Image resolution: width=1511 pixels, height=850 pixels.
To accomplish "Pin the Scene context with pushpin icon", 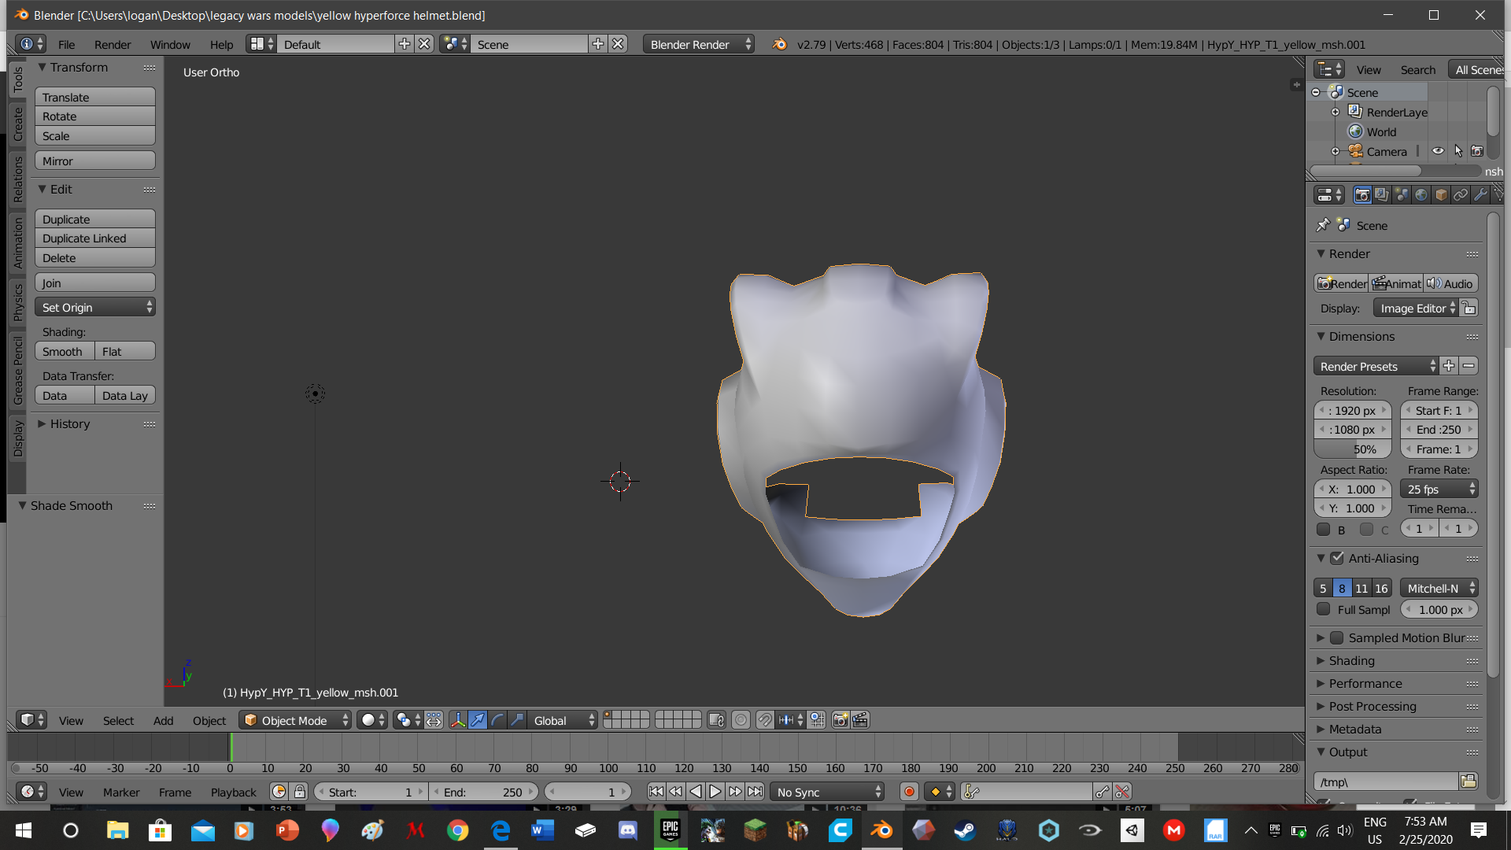I will pyautogui.click(x=1323, y=225).
